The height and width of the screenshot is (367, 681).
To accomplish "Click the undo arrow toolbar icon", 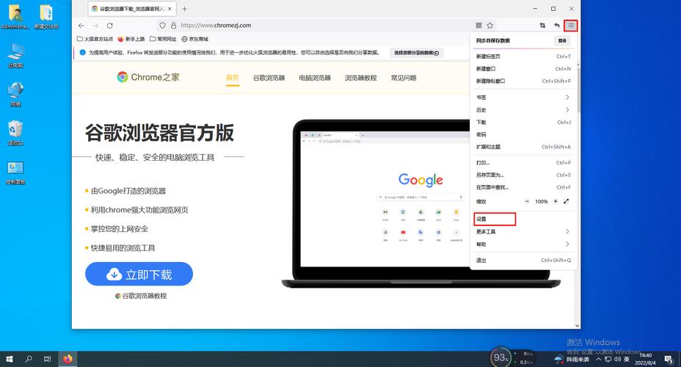I will (x=556, y=26).
